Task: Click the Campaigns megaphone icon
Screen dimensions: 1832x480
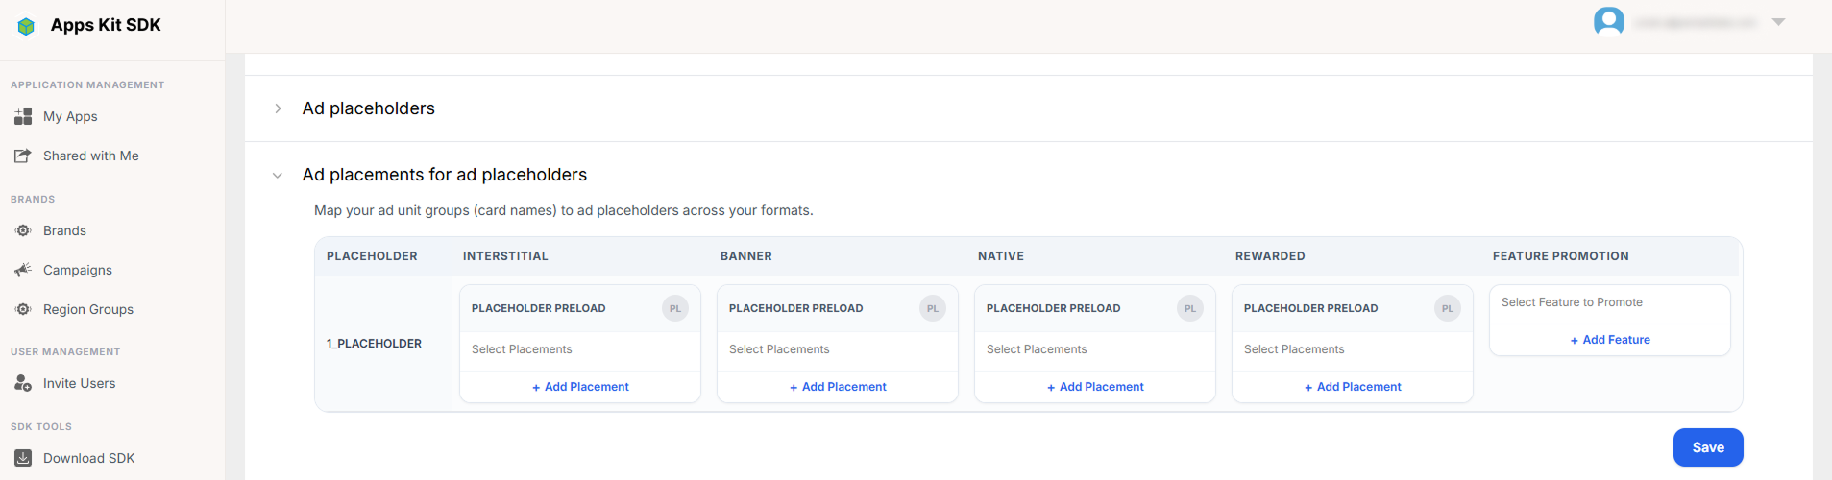Action: [x=23, y=270]
